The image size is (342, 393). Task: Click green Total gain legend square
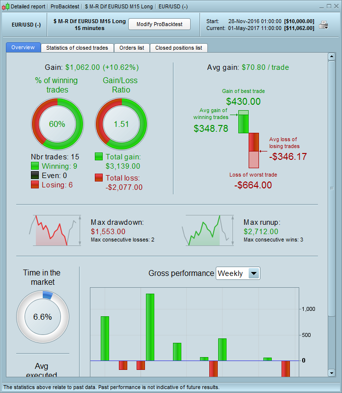tap(99, 156)
